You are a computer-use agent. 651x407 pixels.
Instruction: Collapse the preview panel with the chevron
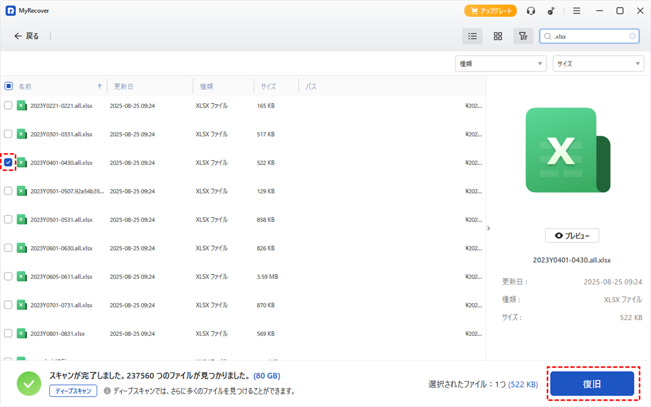[x=488, y=228]
